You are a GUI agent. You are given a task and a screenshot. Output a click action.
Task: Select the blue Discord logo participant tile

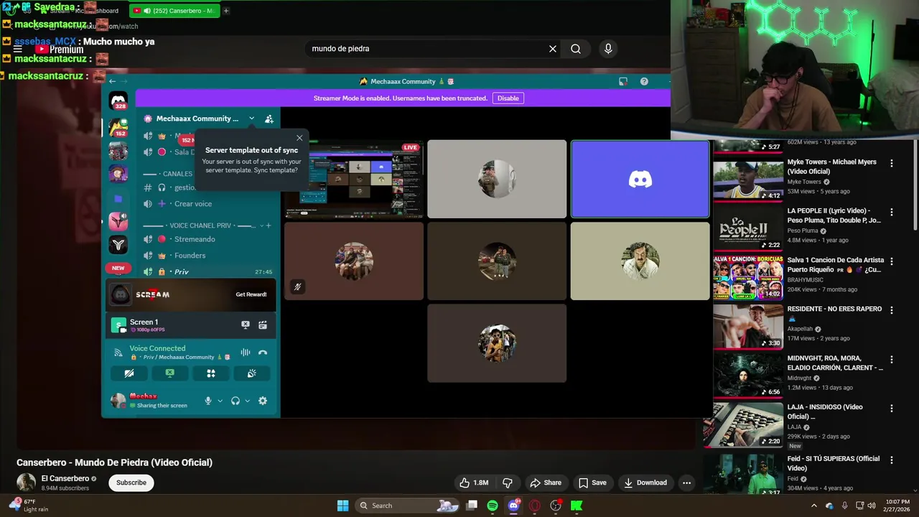point(640,179)
